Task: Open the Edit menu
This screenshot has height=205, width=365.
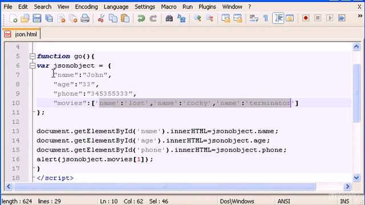Action: pos(23,7)
